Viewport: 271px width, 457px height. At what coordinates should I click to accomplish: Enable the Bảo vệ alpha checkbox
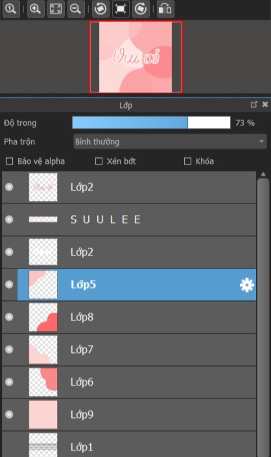(x=10, y=161)
